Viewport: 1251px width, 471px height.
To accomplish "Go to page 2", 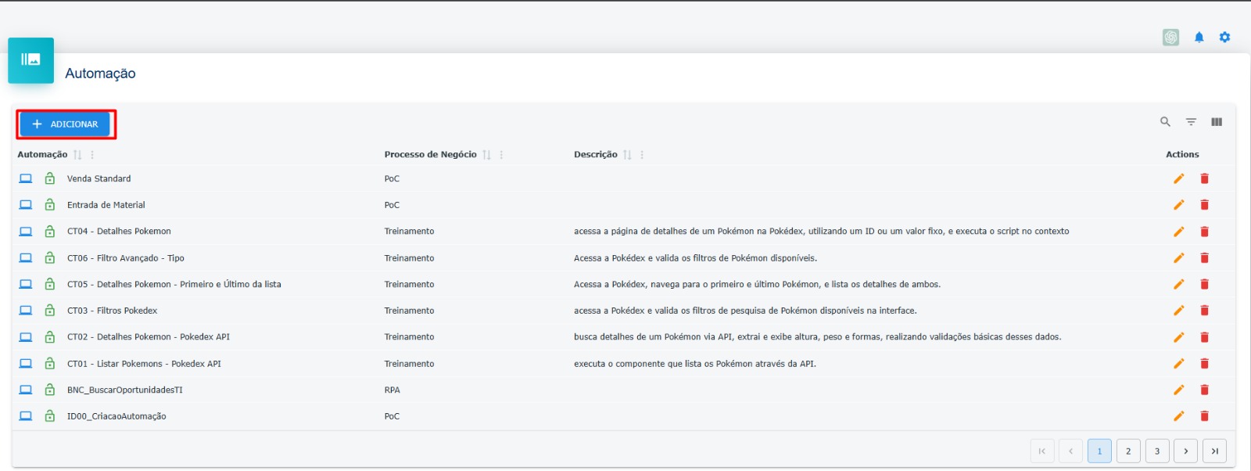I will (x=1128, y=451).
